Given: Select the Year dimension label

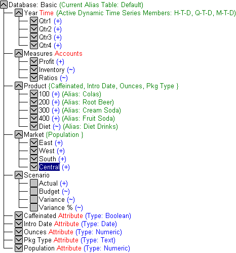Looking at the screenshot, I should point(31,13).
